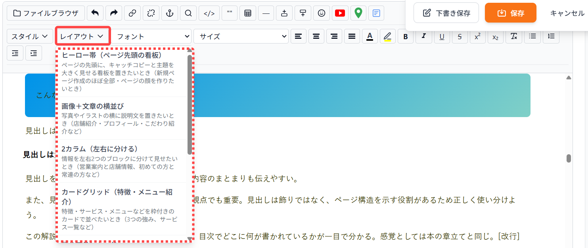Open find with the magnifier icon
This screenshot has height=248, width=588.
(x=188, y=13)
